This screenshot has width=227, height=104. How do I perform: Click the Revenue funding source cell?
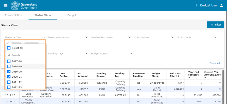pyautogui.click(x=102, y=83)
